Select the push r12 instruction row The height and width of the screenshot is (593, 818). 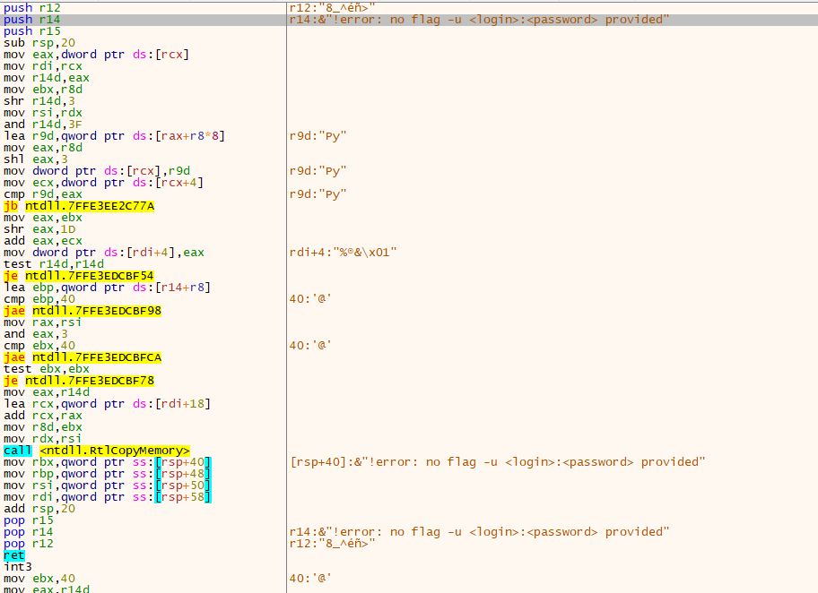[x=31, y=8]
